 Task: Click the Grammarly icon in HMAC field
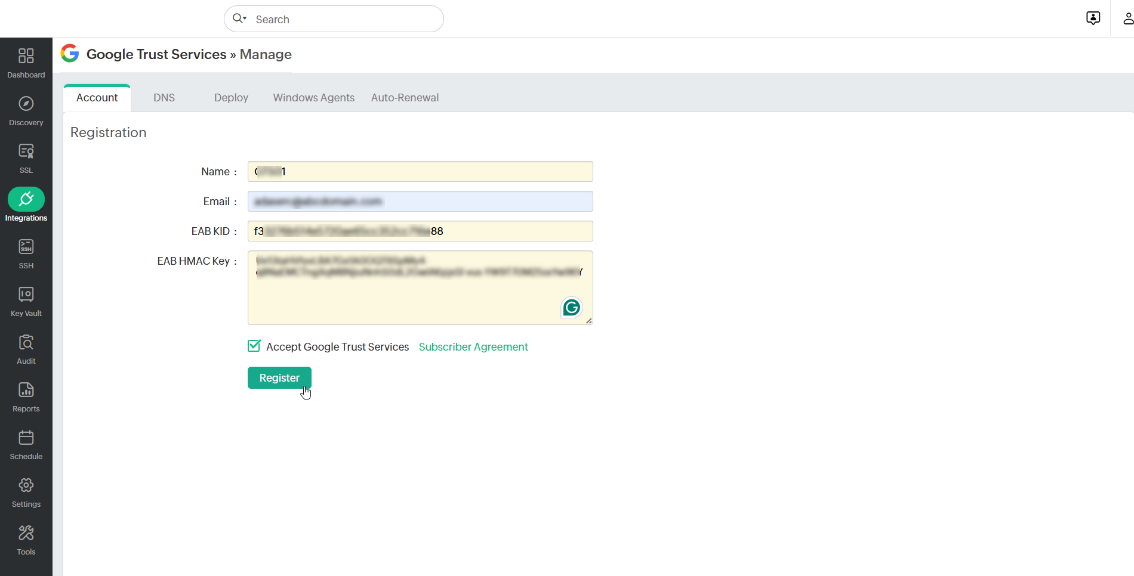point(571,308)
